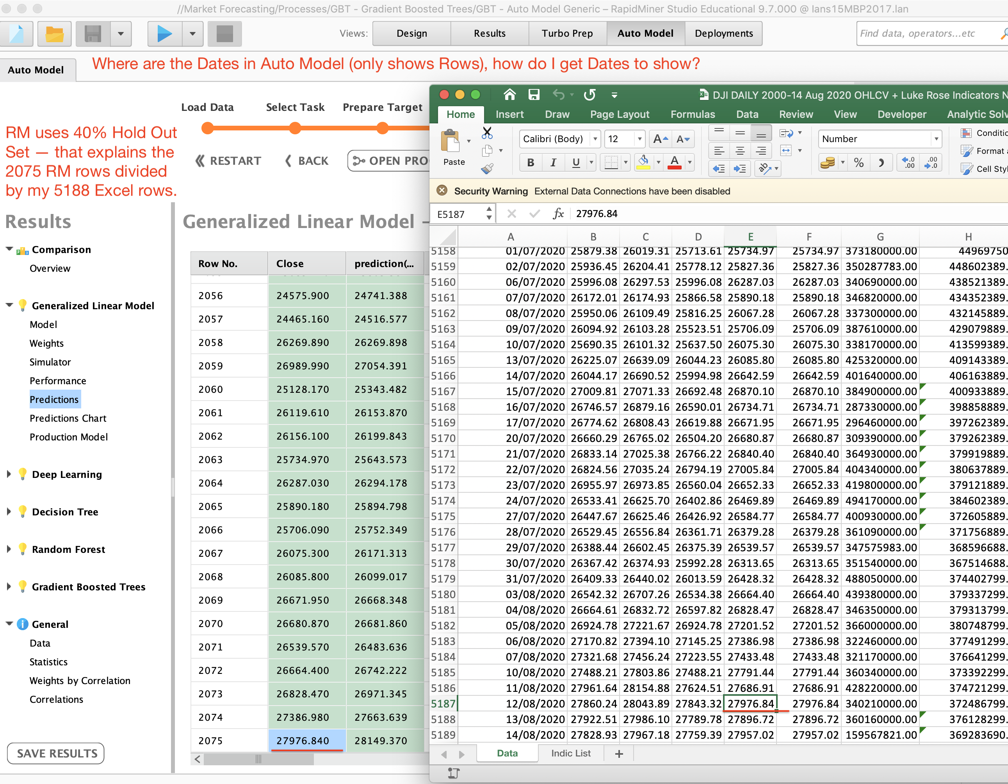Add a new sheet with the plus button
This screenshot has width=1008, height=784.
tap(619, 753)
